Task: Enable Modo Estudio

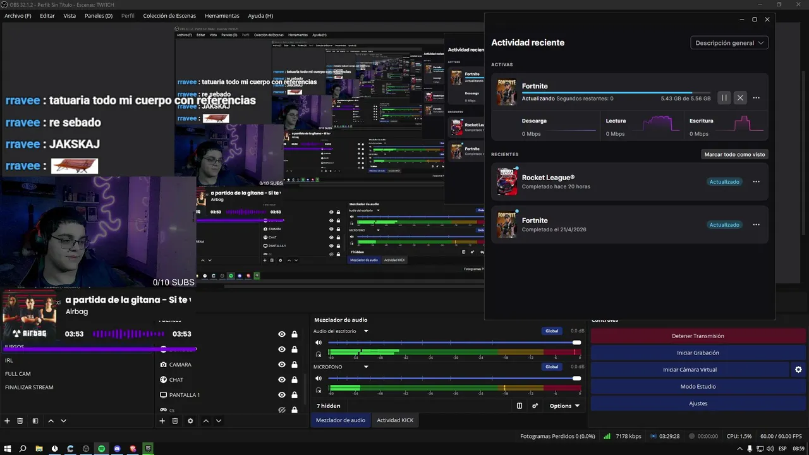Action: tap(698, 386)
